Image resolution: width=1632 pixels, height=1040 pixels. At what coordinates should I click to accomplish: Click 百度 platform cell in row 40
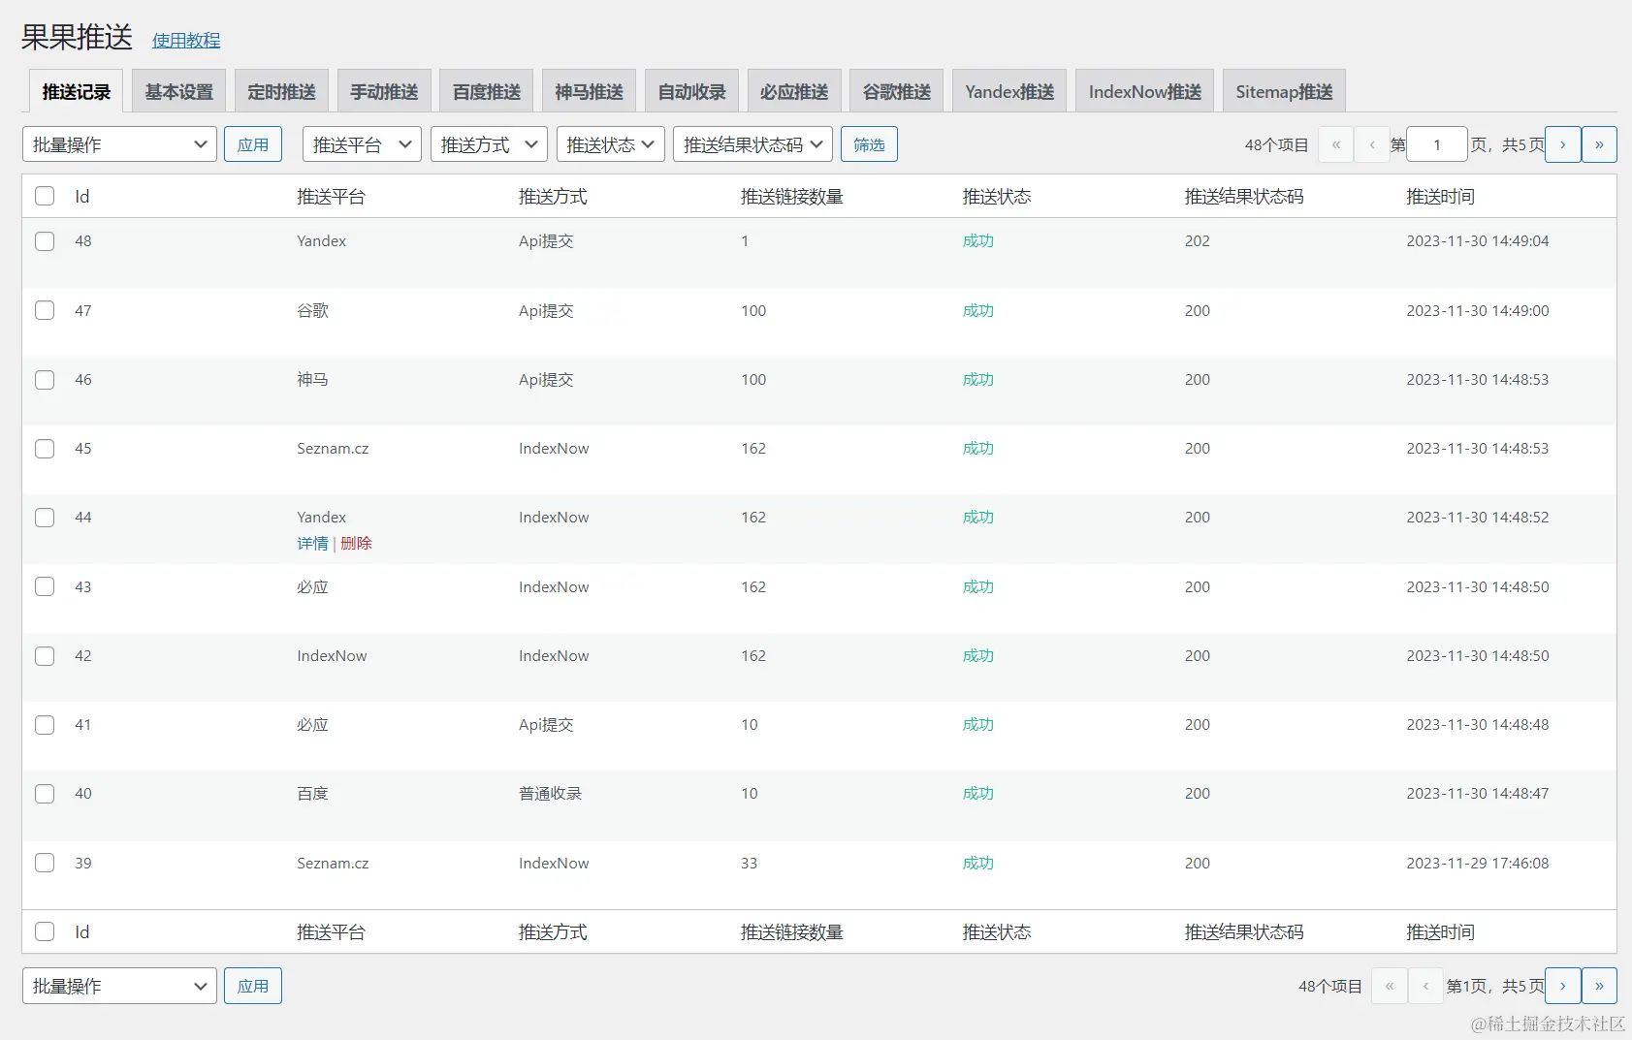click(312, 793)
